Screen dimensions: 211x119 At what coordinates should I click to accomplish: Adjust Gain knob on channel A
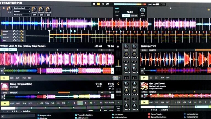pyautogui.click(x=126, y=47)
